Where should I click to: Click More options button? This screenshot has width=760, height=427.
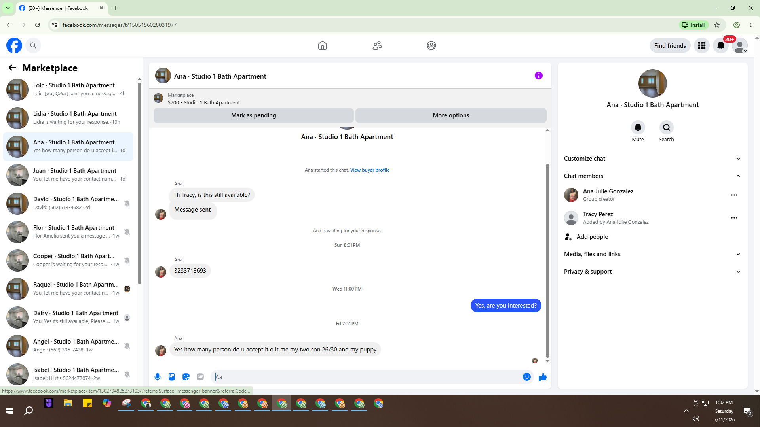click(451, 115)
